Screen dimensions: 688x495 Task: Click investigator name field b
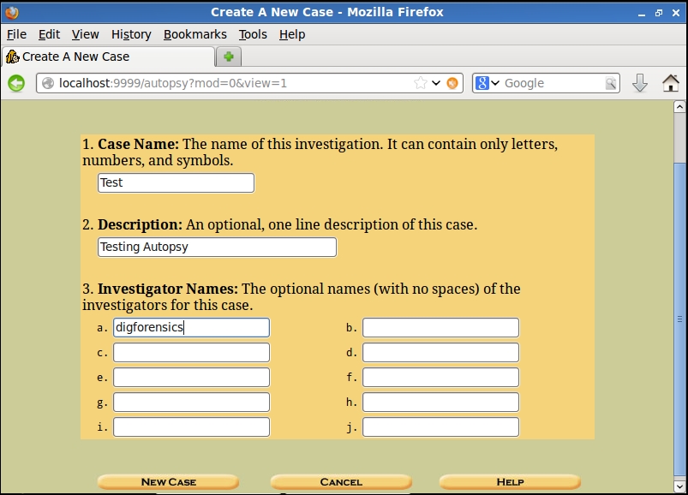pyautogui.click(x=440, y=327)
